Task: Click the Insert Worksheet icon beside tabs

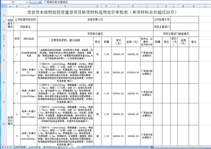Action: click(x=78, y=147)
